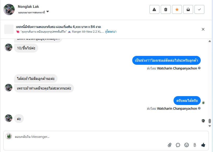Attach a file using the paperclip icon
Screen dimensions: 213x152
[169, 145]
